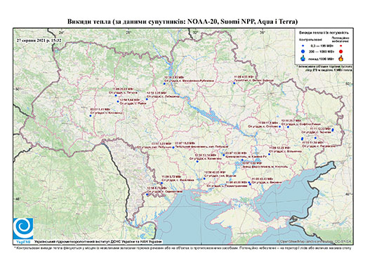This screenshot has height=258, width=365.
Task: Select the 03:07 1.41 MW heat marker
Action: [x=91, y=116]
